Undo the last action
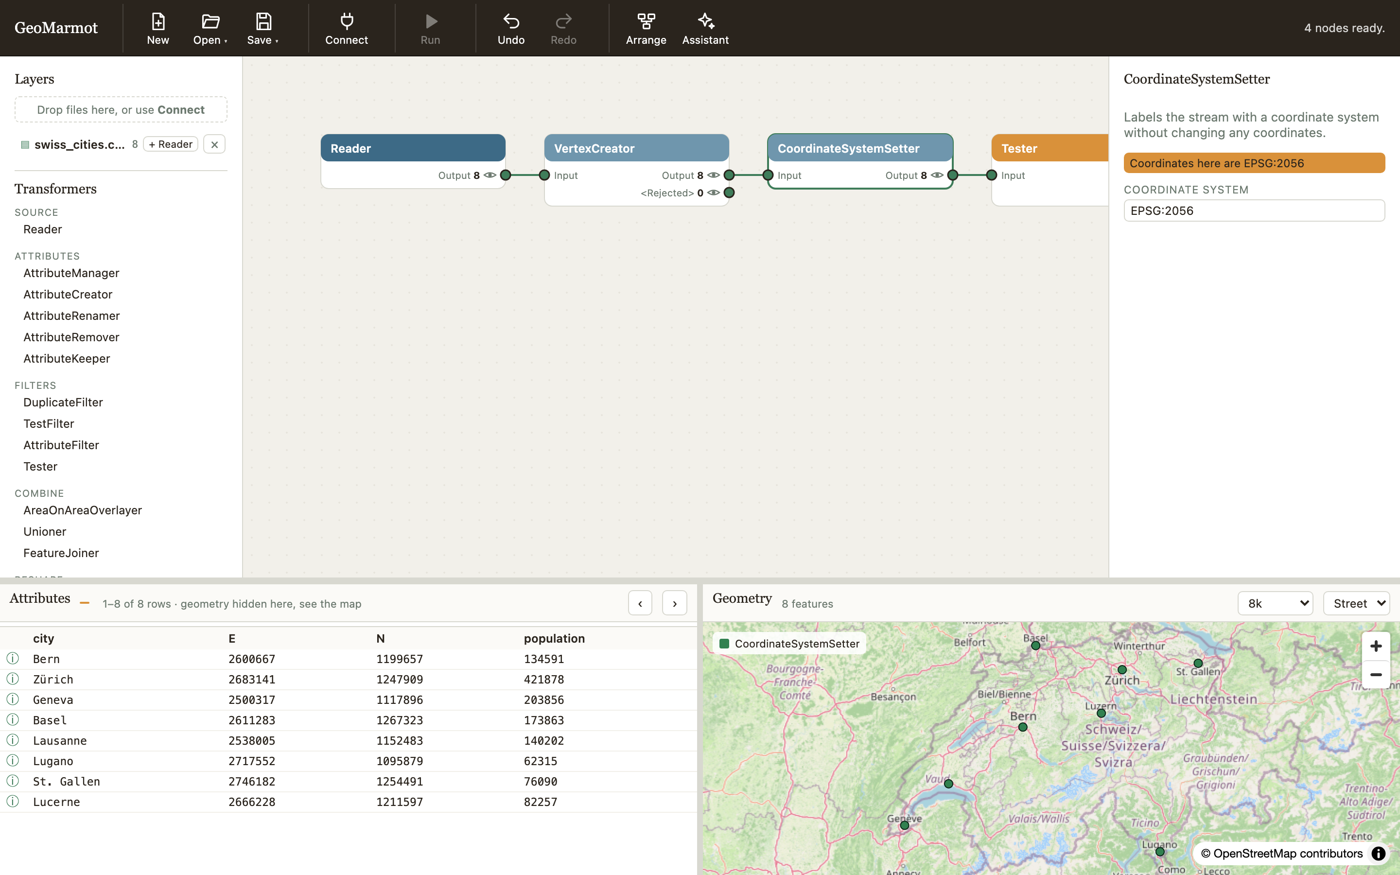Screen dimensions: 1400x875 [511, 28]
